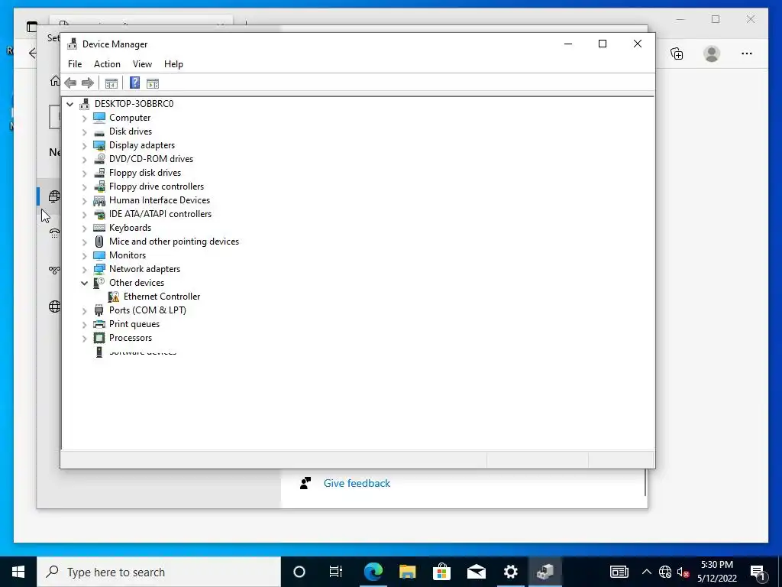Open Microsoft Edge from the taskbar
The image size is (782, 587).
[x=373, y=572]
